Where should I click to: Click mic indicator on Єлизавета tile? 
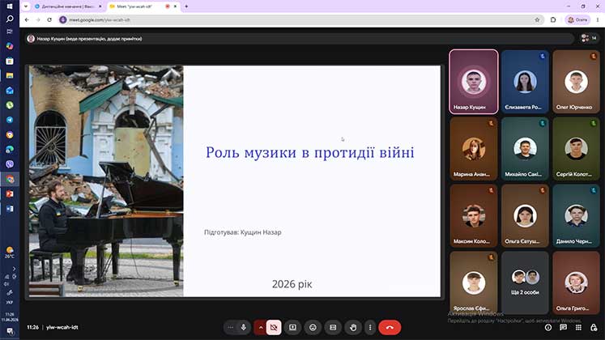click(542, 57)
